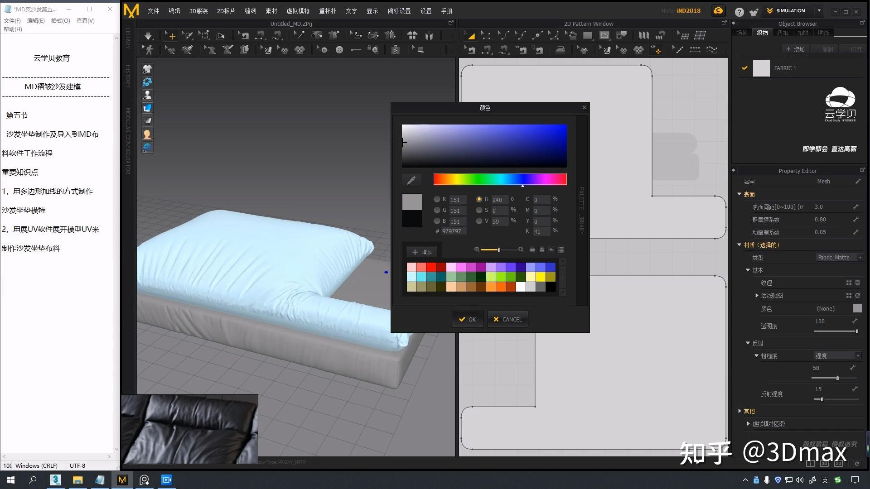Select the select/move tool in 3D toolbar

point(170,35)
